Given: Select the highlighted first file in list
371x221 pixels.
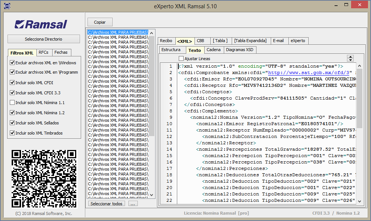Looking at the screenshot, I should point(118,32).
